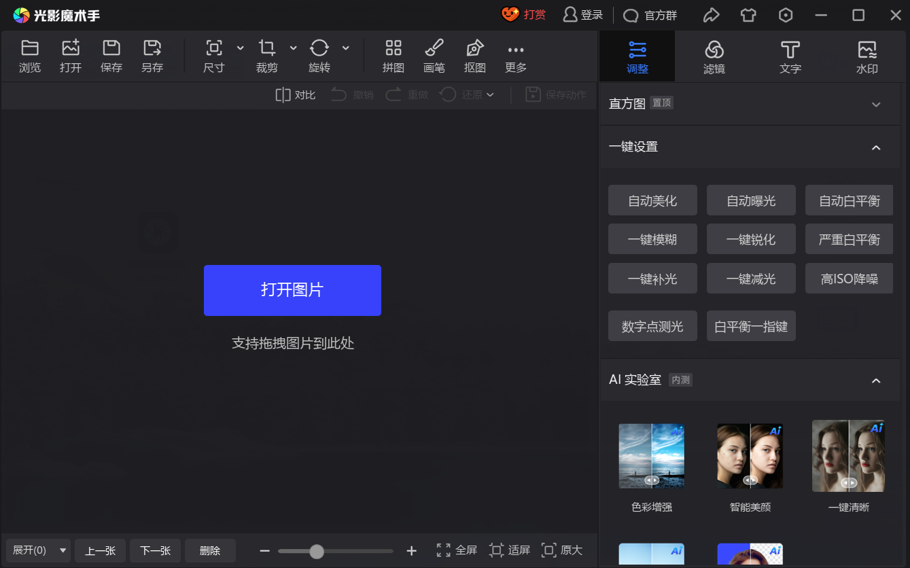
Task: Open the Collage (拼图) tool
Action: pyautogui.click(x=393, y=48)
